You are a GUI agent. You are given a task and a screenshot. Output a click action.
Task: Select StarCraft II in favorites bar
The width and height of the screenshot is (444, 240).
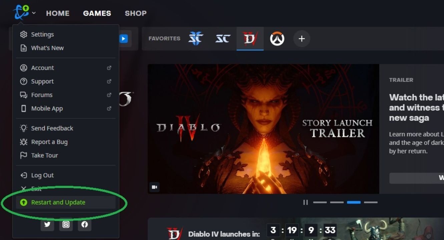coord(195,39)
